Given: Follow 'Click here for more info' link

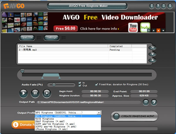Looking at the screenshot, I should [99, 29].
